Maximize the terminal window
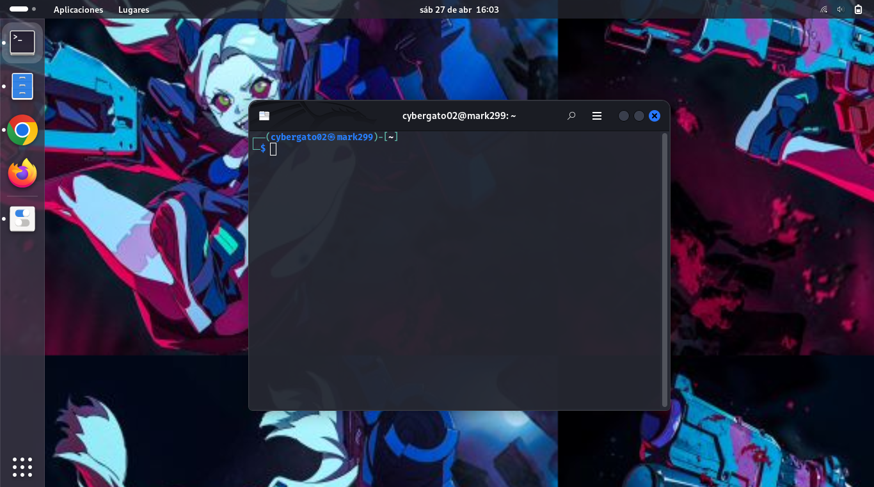The image size is (874, 487). point(639,116)
